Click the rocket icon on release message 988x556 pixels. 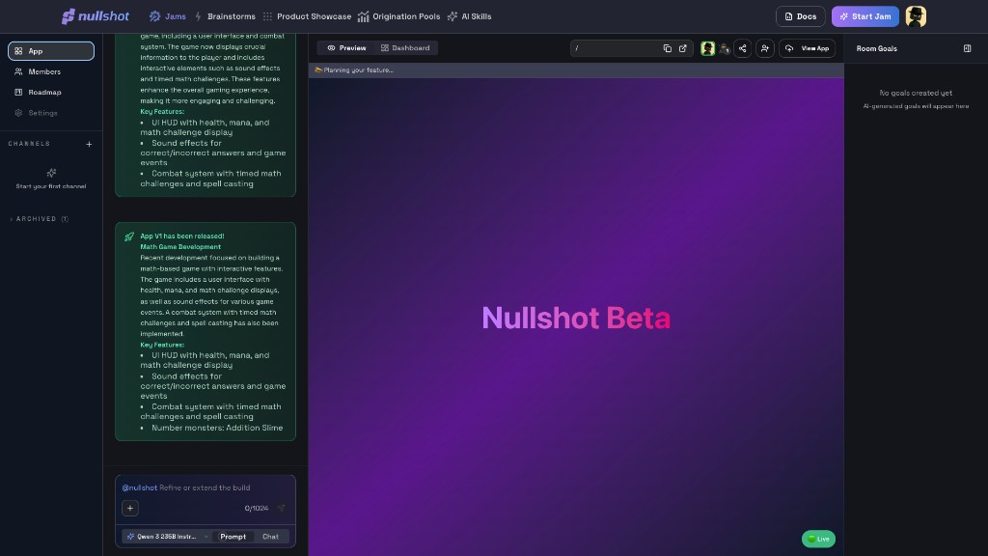129,237
